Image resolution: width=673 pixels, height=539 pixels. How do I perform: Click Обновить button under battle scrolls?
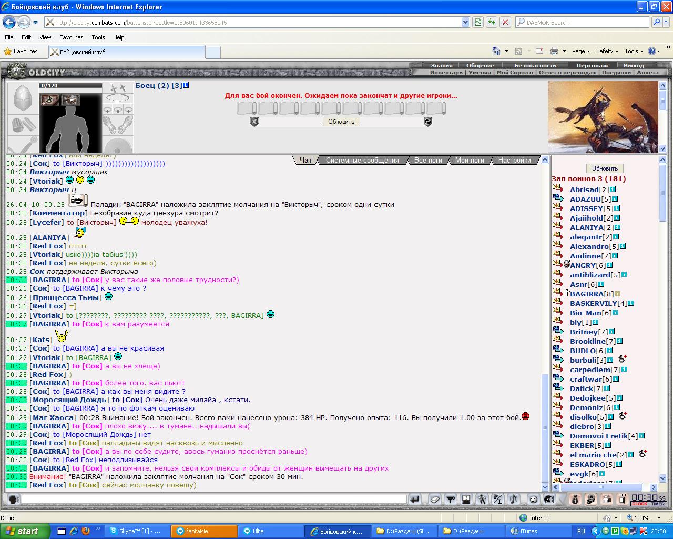click(x=341, y=122)
